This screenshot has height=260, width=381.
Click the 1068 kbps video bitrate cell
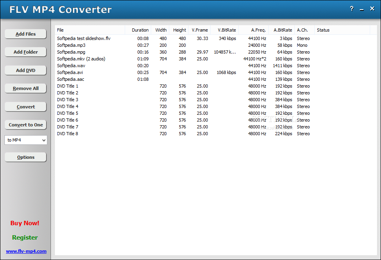click(x=226, y=72)
